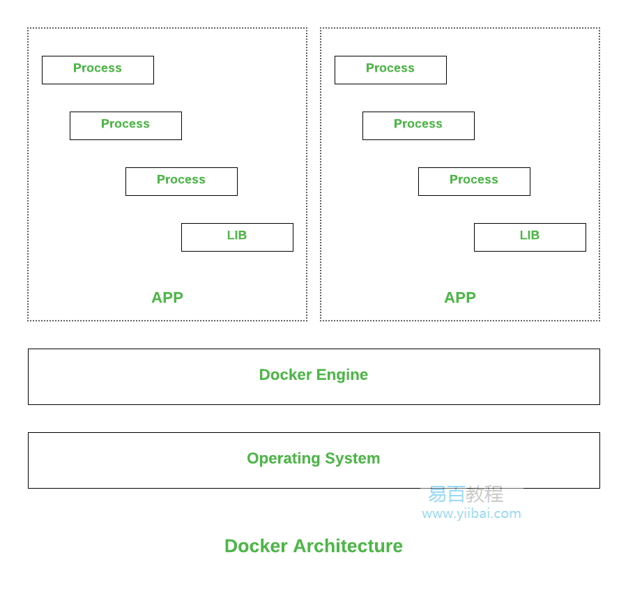Select the second Process box in left APP
635x596 pixels.
coord(126,126)
